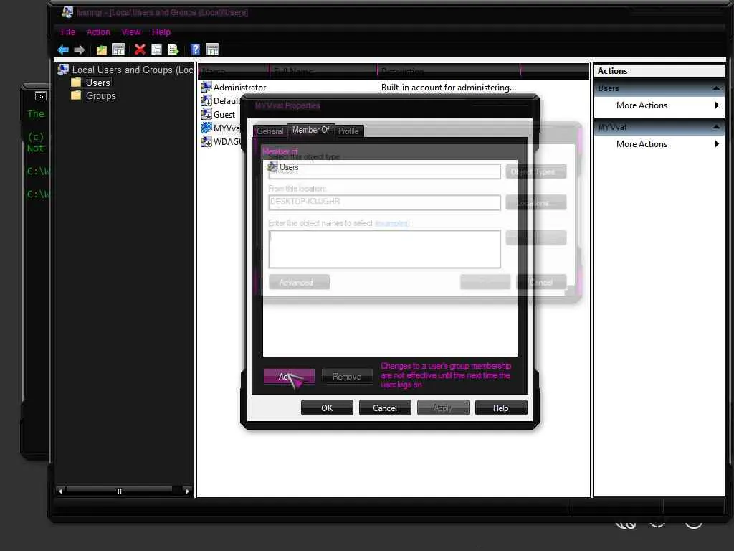Click the examples link
734x551 pixels.
(x=392, y=223)
